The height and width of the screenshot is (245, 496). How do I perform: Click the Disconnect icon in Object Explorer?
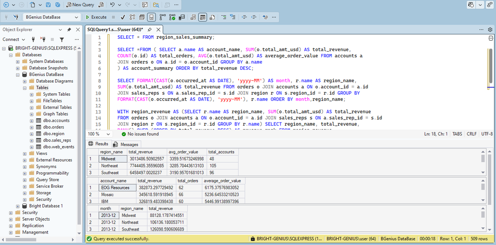tap(43, 40)
